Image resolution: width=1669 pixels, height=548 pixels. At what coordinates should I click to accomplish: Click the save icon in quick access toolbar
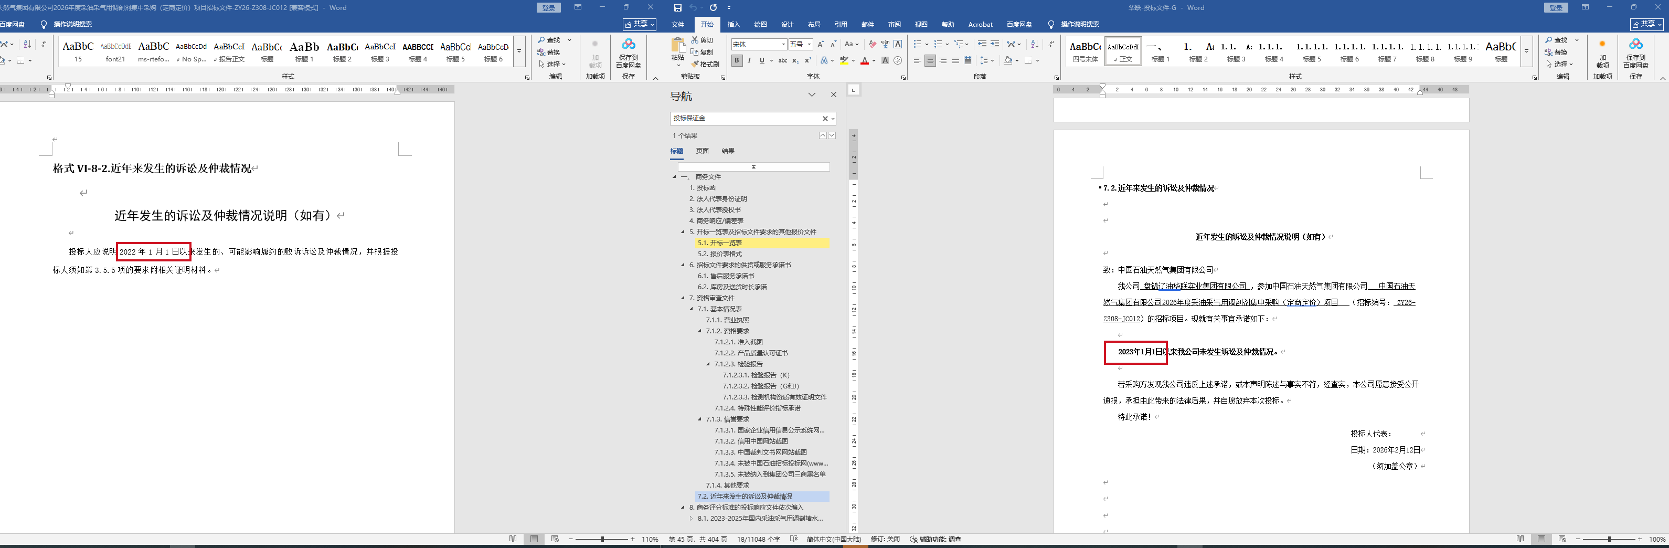click(678, 8)
